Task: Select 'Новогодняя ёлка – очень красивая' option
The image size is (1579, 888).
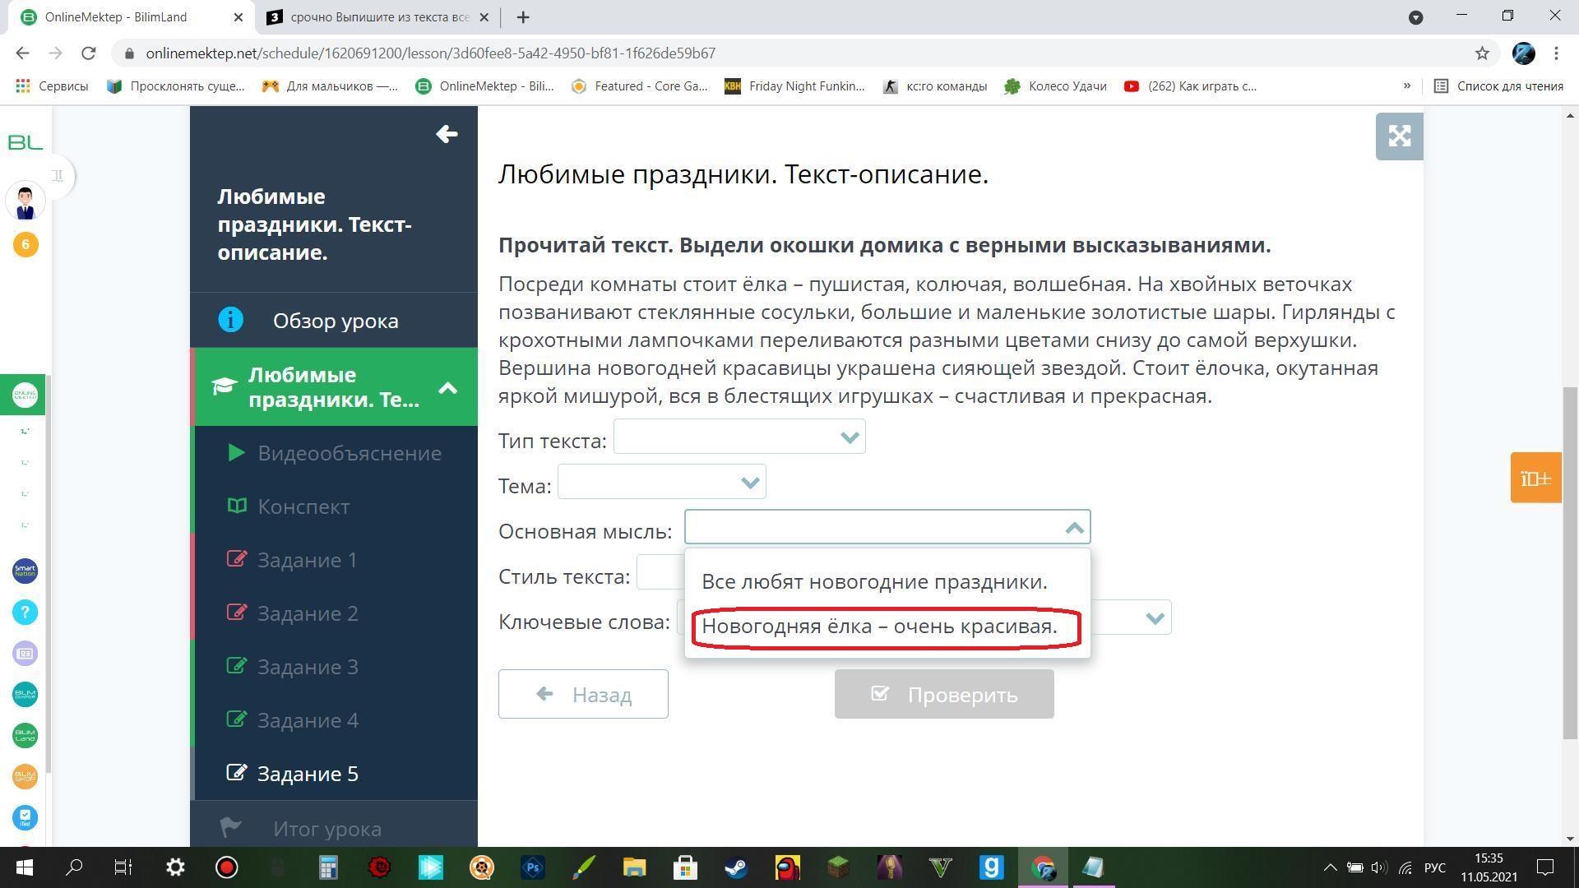Action: (879, 627)
